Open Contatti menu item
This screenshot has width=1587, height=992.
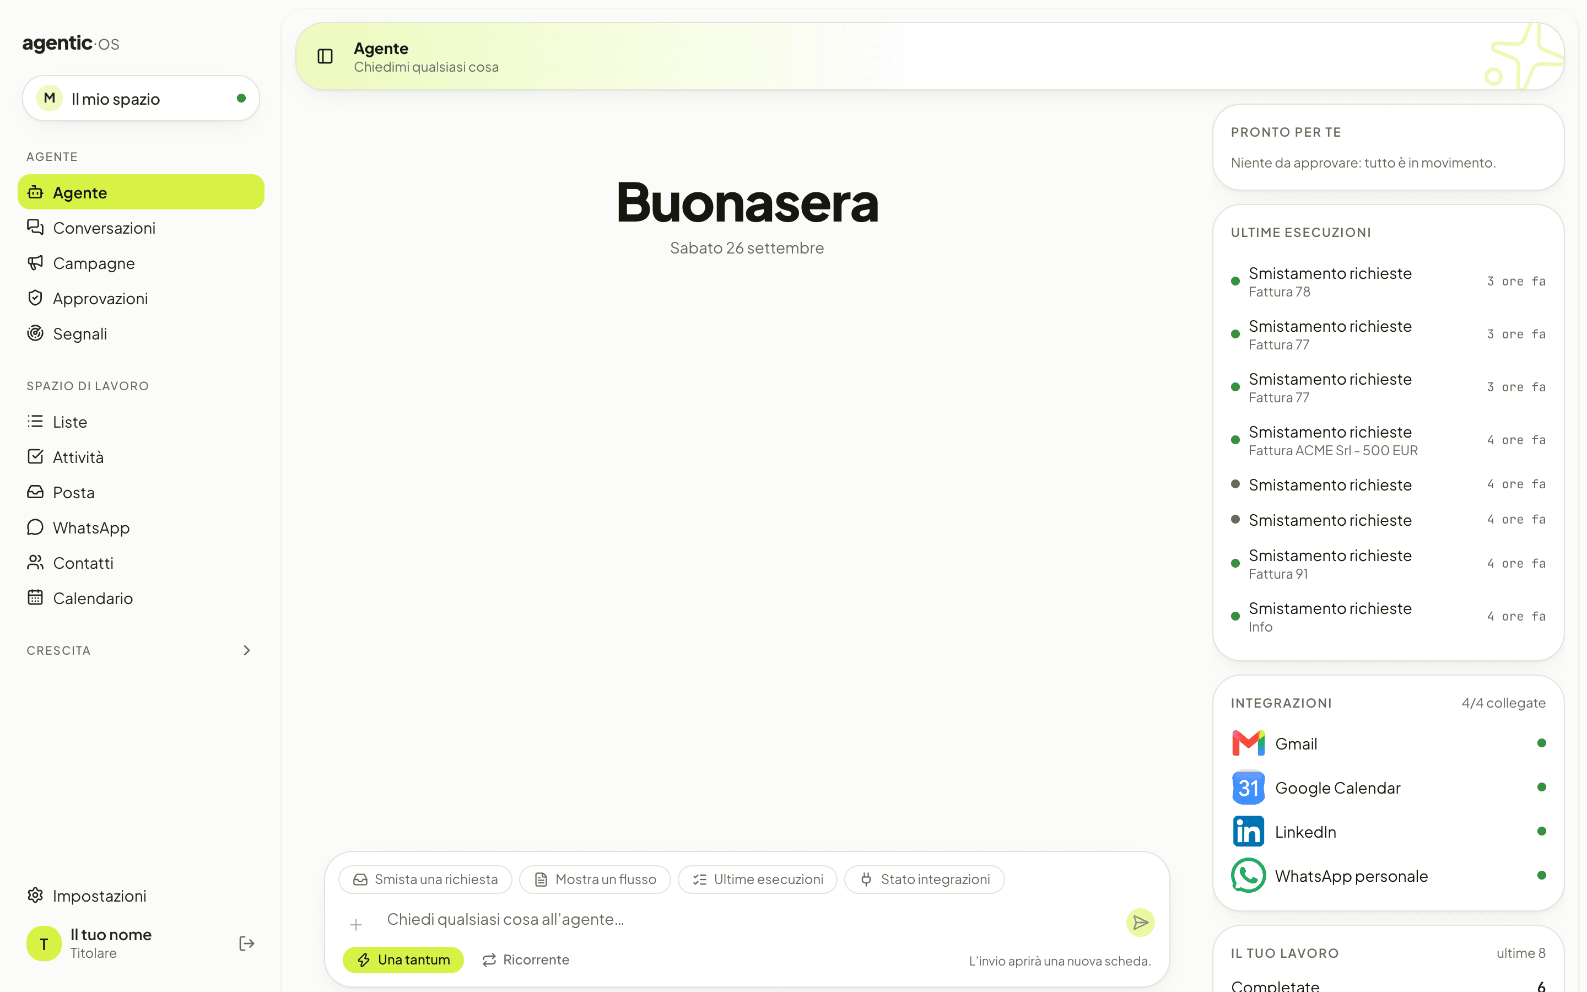[x=141, y=563]
